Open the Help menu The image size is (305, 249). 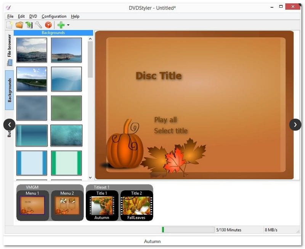pyautogui.click(x=75, y=16)
